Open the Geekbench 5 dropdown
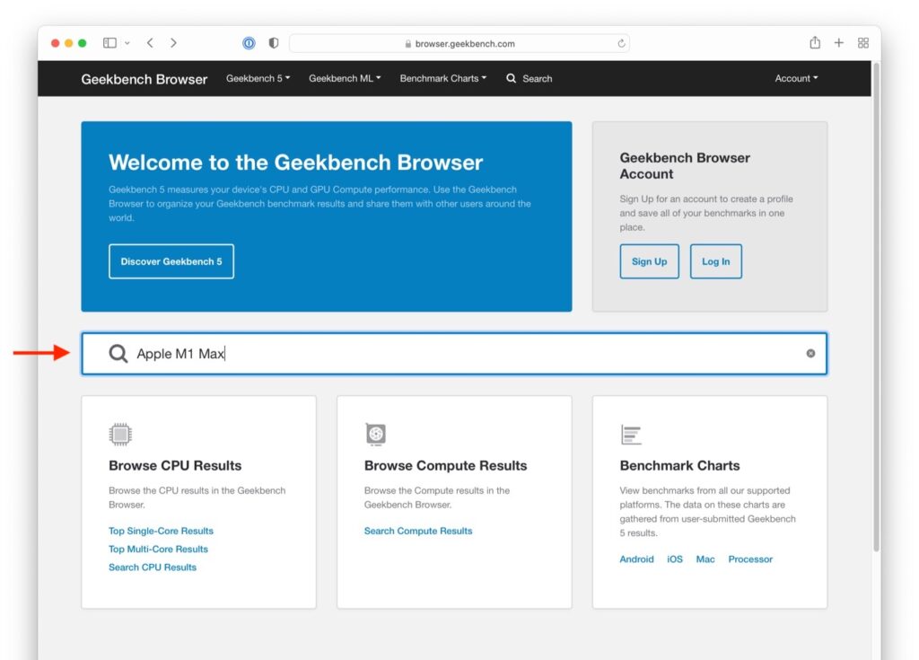 [x=258, y=79]
